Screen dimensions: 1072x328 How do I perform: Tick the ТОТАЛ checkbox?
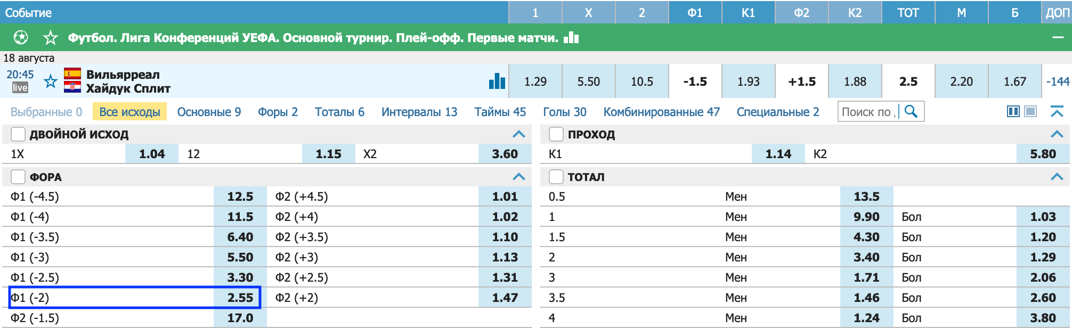[x=556, y=177]
